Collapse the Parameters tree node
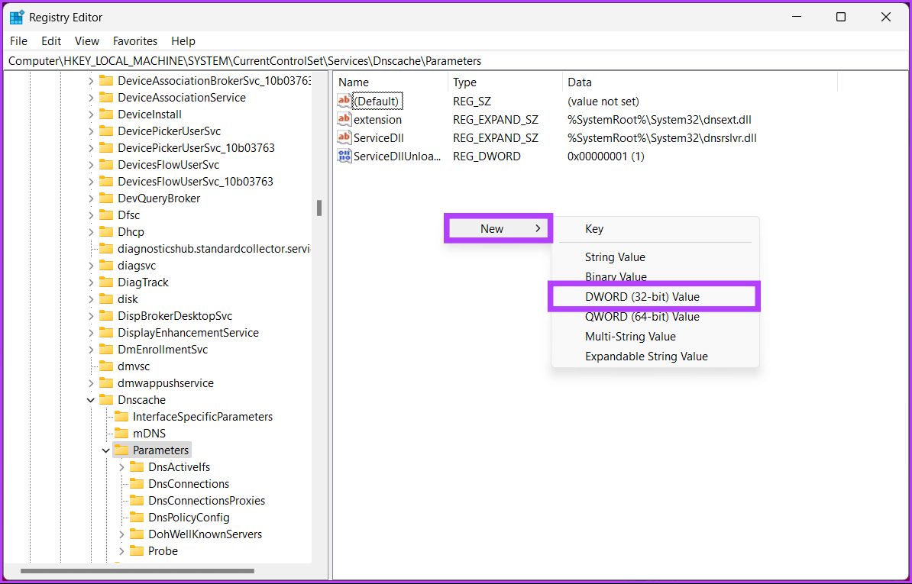912x584 pixels. [x=106, y=450]
